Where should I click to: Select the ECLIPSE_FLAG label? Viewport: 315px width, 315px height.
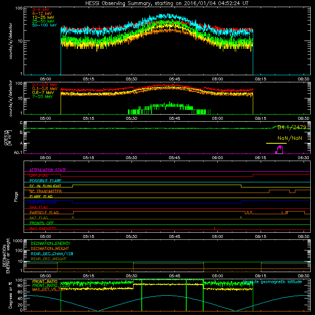[x=43, y=202]
